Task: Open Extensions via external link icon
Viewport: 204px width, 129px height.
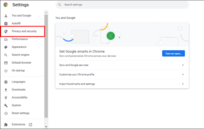Action: [30, 125]
